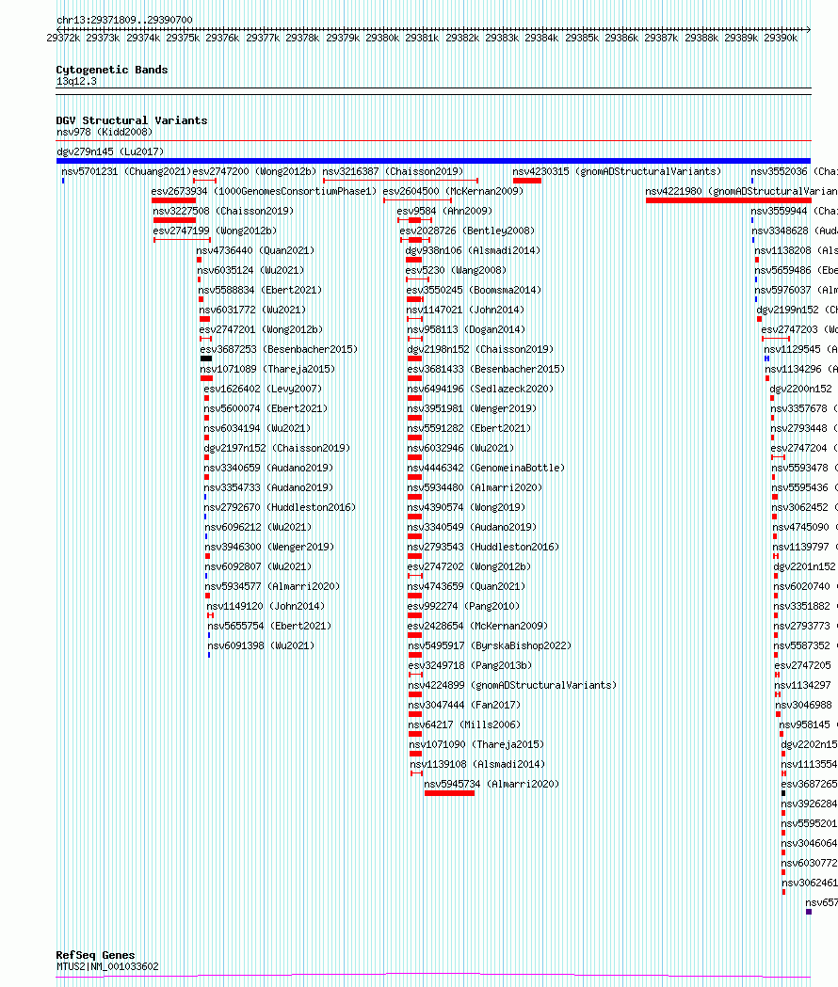Click esv2604500 (McKernan2009) label
The image size is (838, 987).
453,191
